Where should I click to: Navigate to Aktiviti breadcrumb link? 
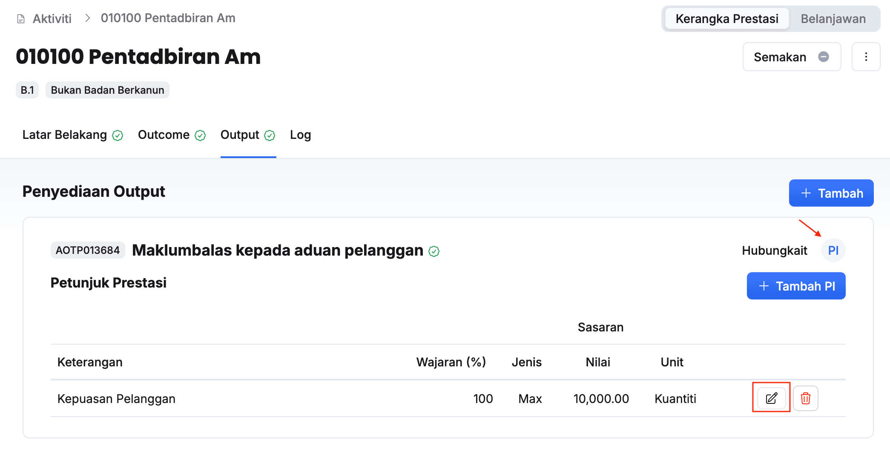tap(52, 19)
